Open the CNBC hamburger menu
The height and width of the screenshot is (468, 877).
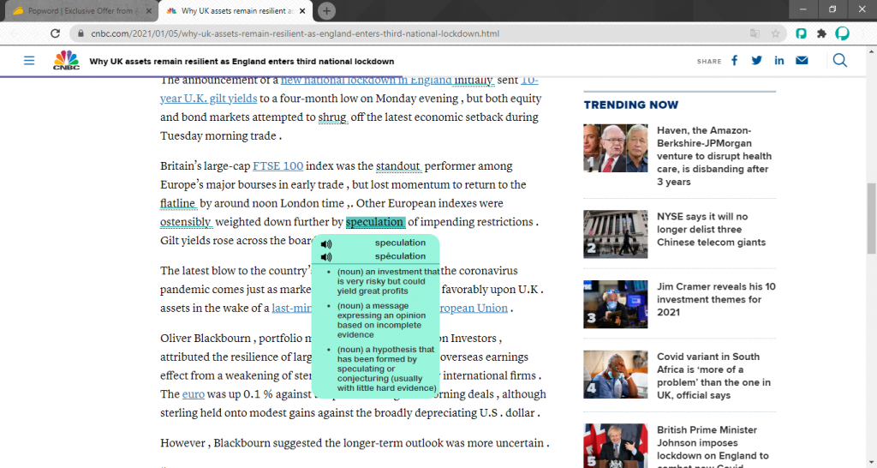(29, 61)
